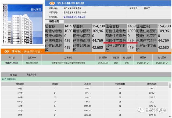This screenshot has width=172, height=118.
Task: Click total area 2376.4 in 57#楼 row
Action: tap(88, 93)
